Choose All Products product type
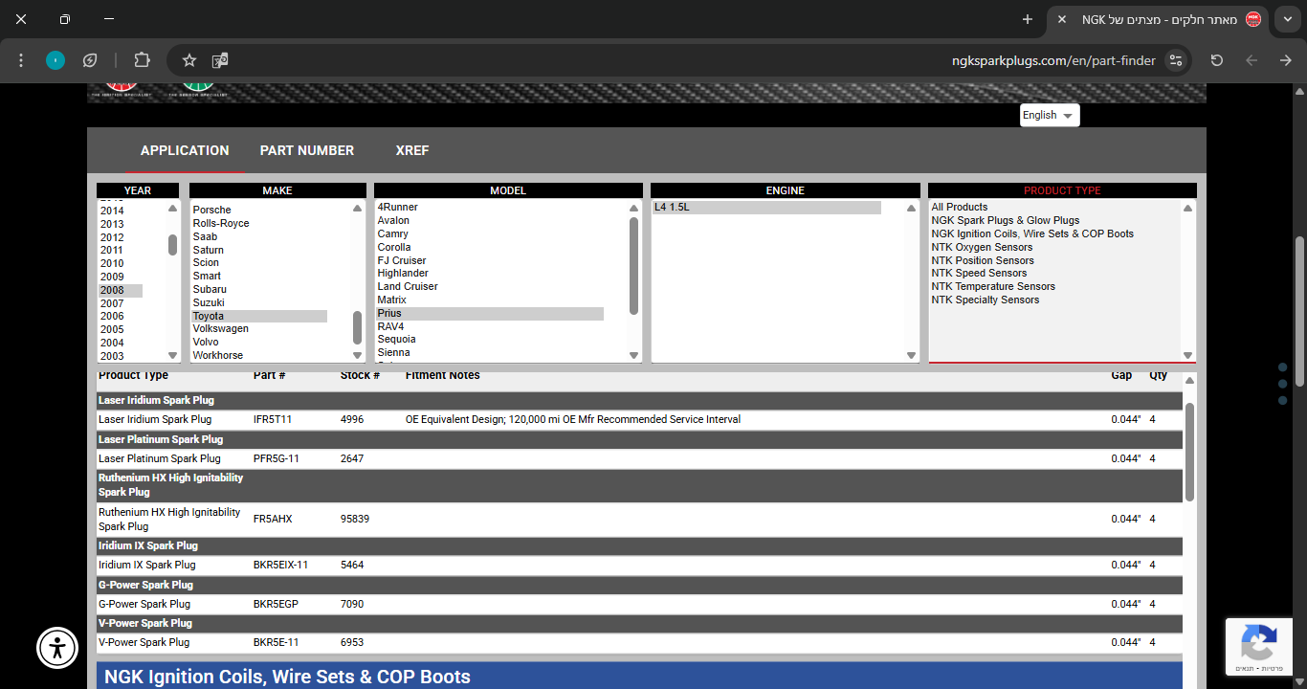 pyautogui.click(x=959, y=207)
